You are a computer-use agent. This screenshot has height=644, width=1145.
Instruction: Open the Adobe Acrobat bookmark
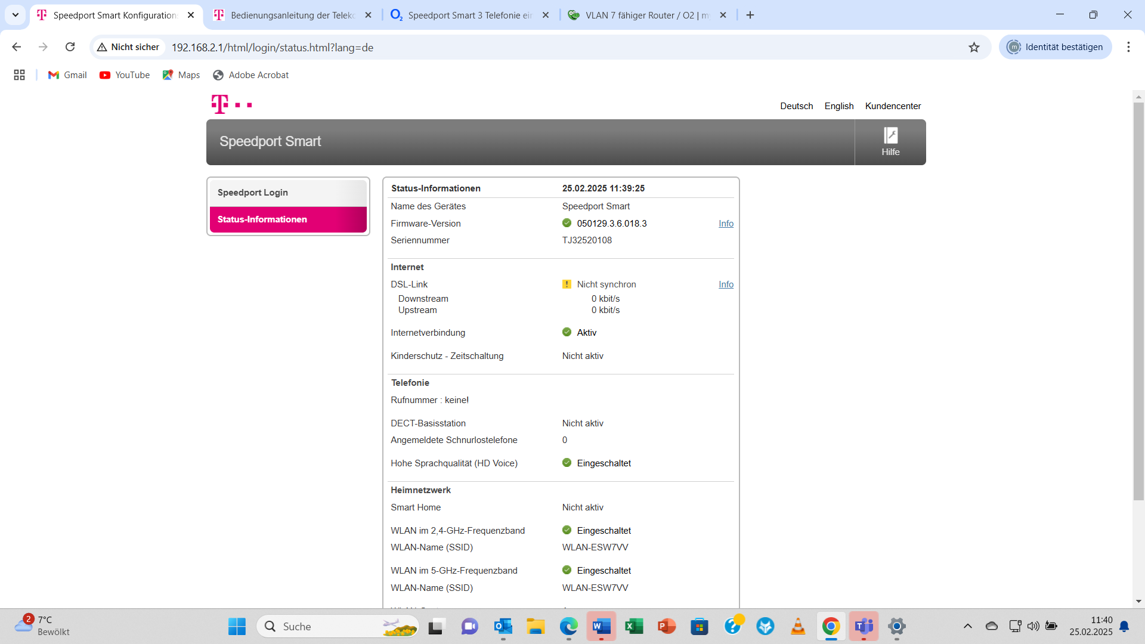[250, 75]
